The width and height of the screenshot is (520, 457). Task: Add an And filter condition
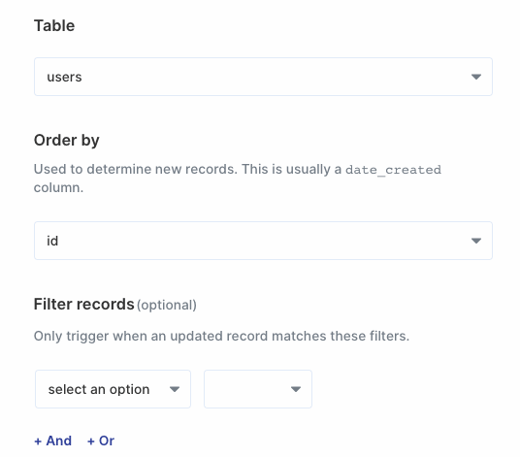point(53,441)
